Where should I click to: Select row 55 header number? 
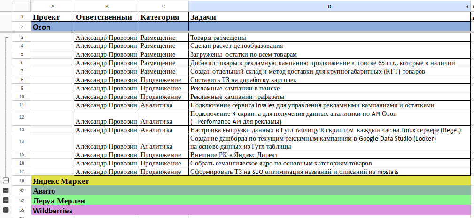[x=22, y=210]
